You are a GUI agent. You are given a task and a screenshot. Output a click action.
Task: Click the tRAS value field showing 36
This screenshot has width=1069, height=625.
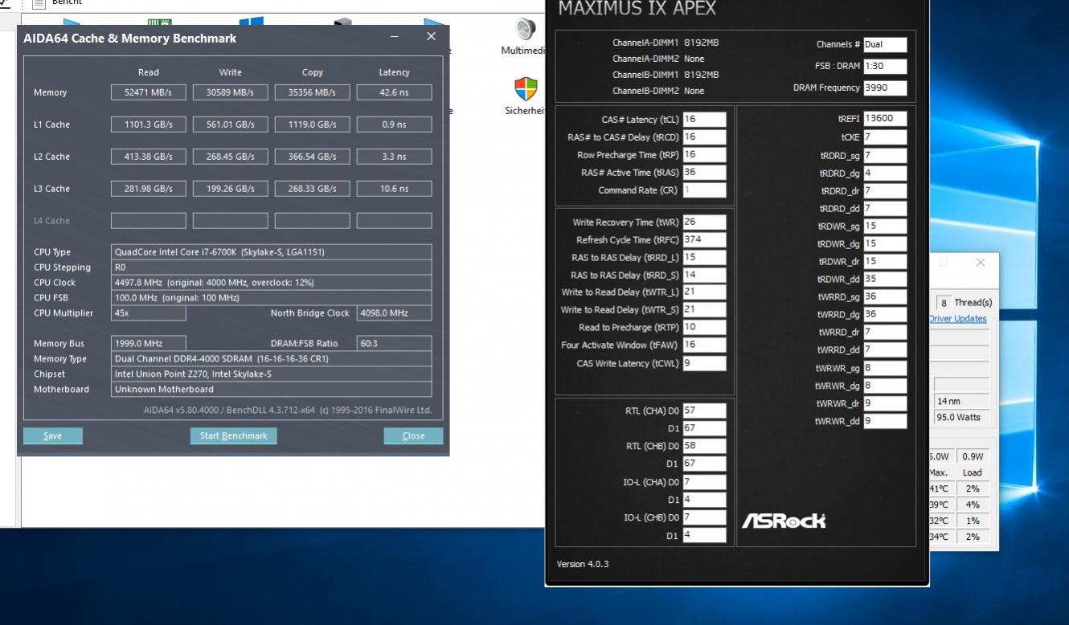click(x=704, y=173)
